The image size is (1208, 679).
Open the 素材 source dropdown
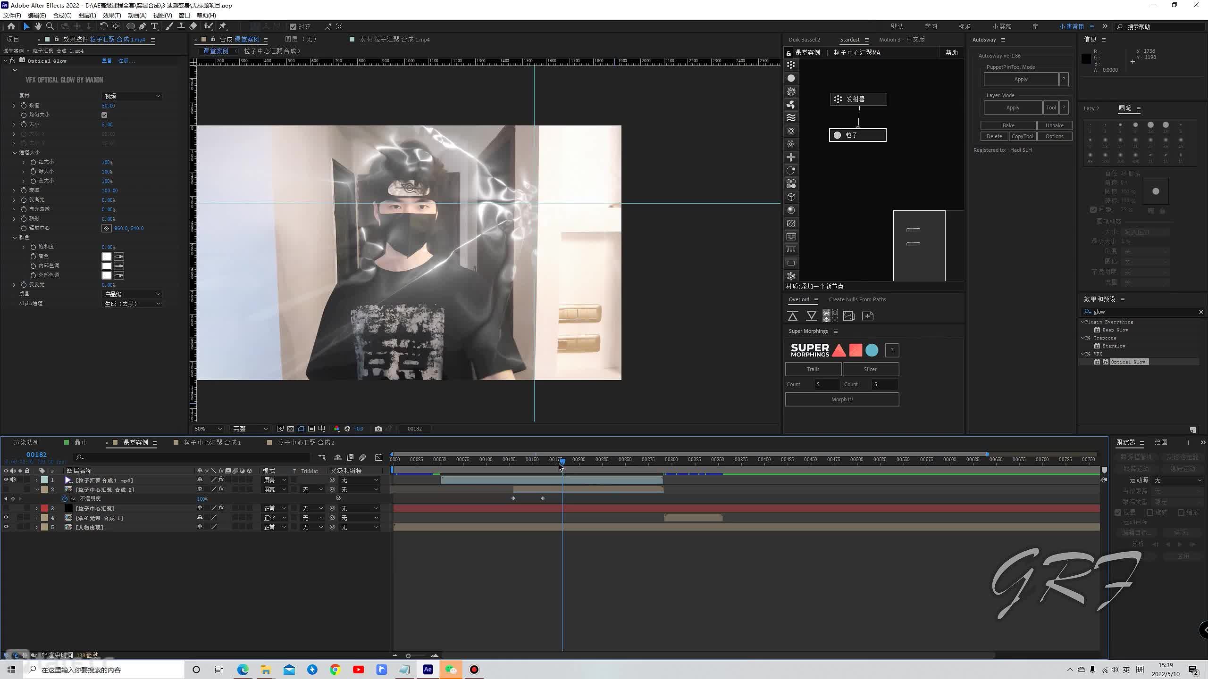pyautogui.click(x=132, y=96)
